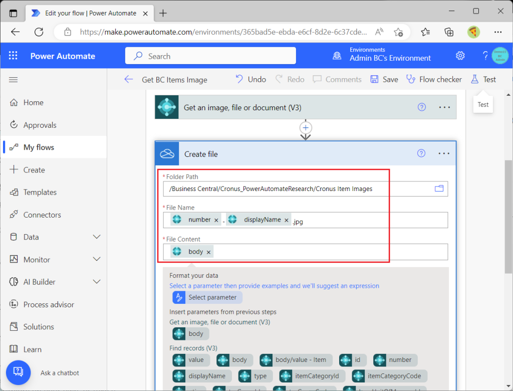Run the Flow checker

pos(434,79)
